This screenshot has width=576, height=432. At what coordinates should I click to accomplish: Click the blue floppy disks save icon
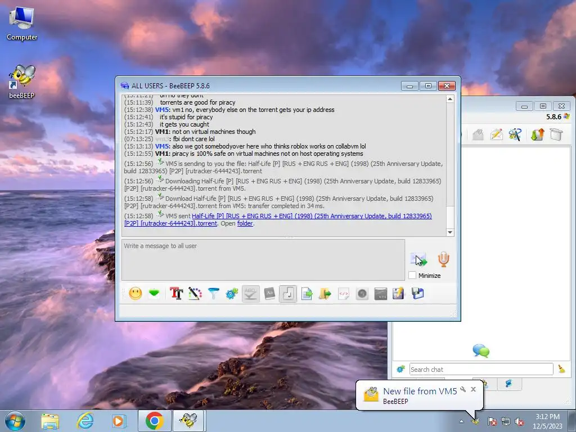point(418,294)
